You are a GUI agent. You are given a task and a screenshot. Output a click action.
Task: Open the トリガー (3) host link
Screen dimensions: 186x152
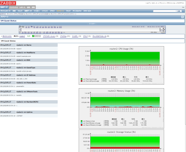click(x=75, y=36)
